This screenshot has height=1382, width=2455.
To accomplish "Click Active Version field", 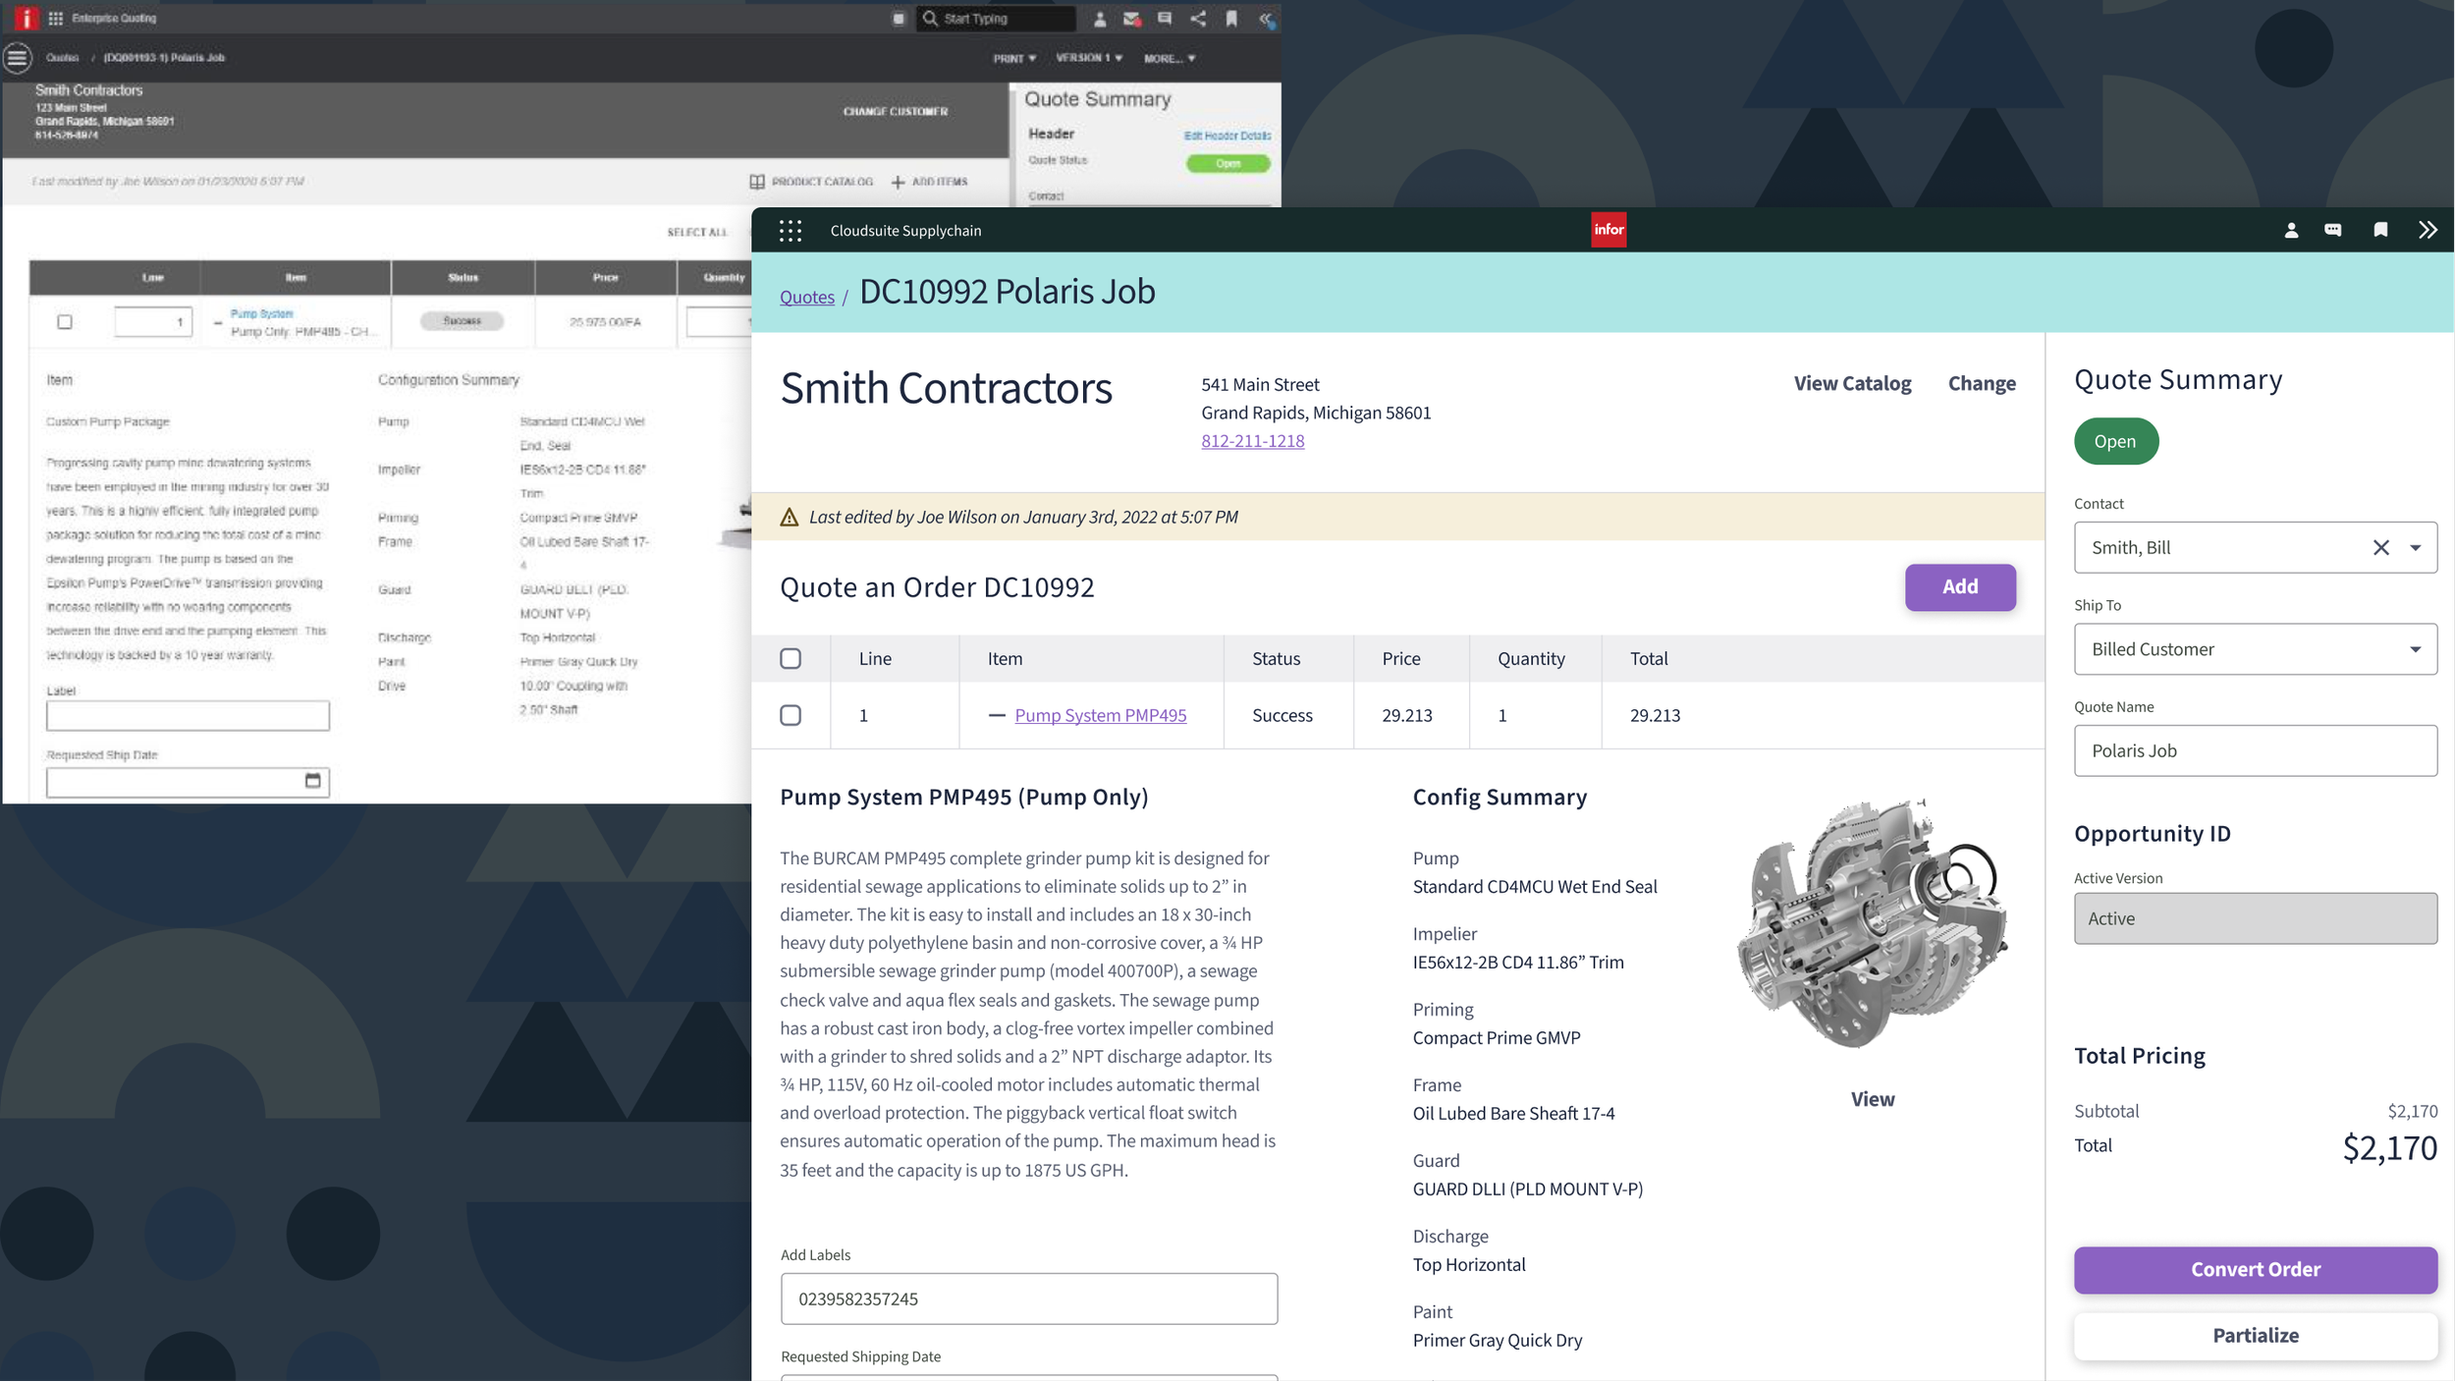I will coord(2256,918).
